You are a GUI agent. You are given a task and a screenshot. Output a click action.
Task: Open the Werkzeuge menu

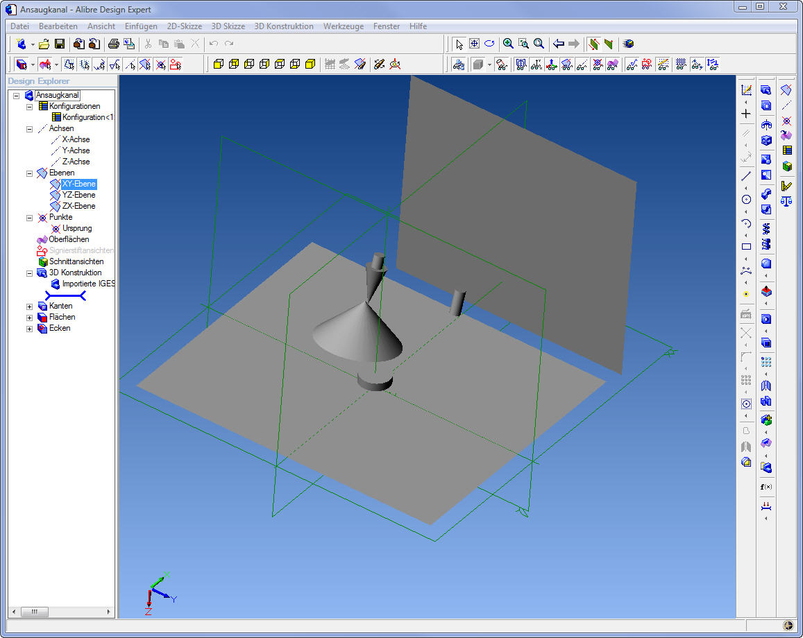(x=344, y=26)
